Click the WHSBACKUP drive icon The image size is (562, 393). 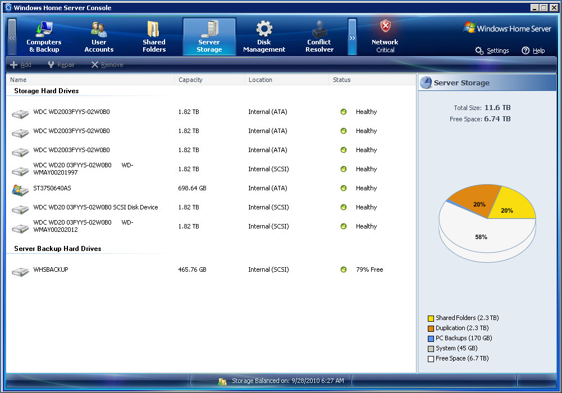tap(20, 272)
